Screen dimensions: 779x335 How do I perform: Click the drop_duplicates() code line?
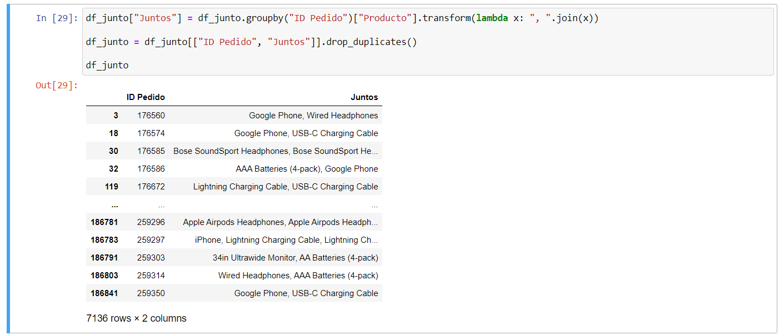(x=251, y=42)
